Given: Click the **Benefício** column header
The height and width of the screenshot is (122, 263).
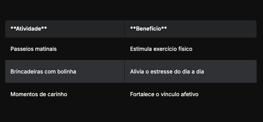Looking at the screenshot, I should [x=190, y=29].
